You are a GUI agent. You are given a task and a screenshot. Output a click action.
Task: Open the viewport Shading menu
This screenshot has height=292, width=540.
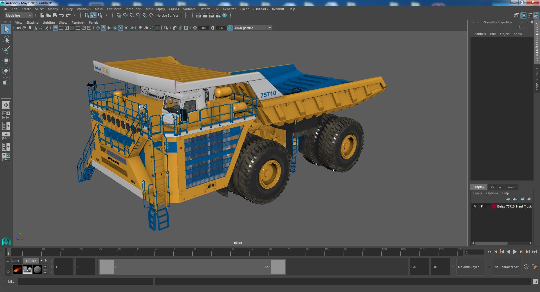click(x=32, y=23)
